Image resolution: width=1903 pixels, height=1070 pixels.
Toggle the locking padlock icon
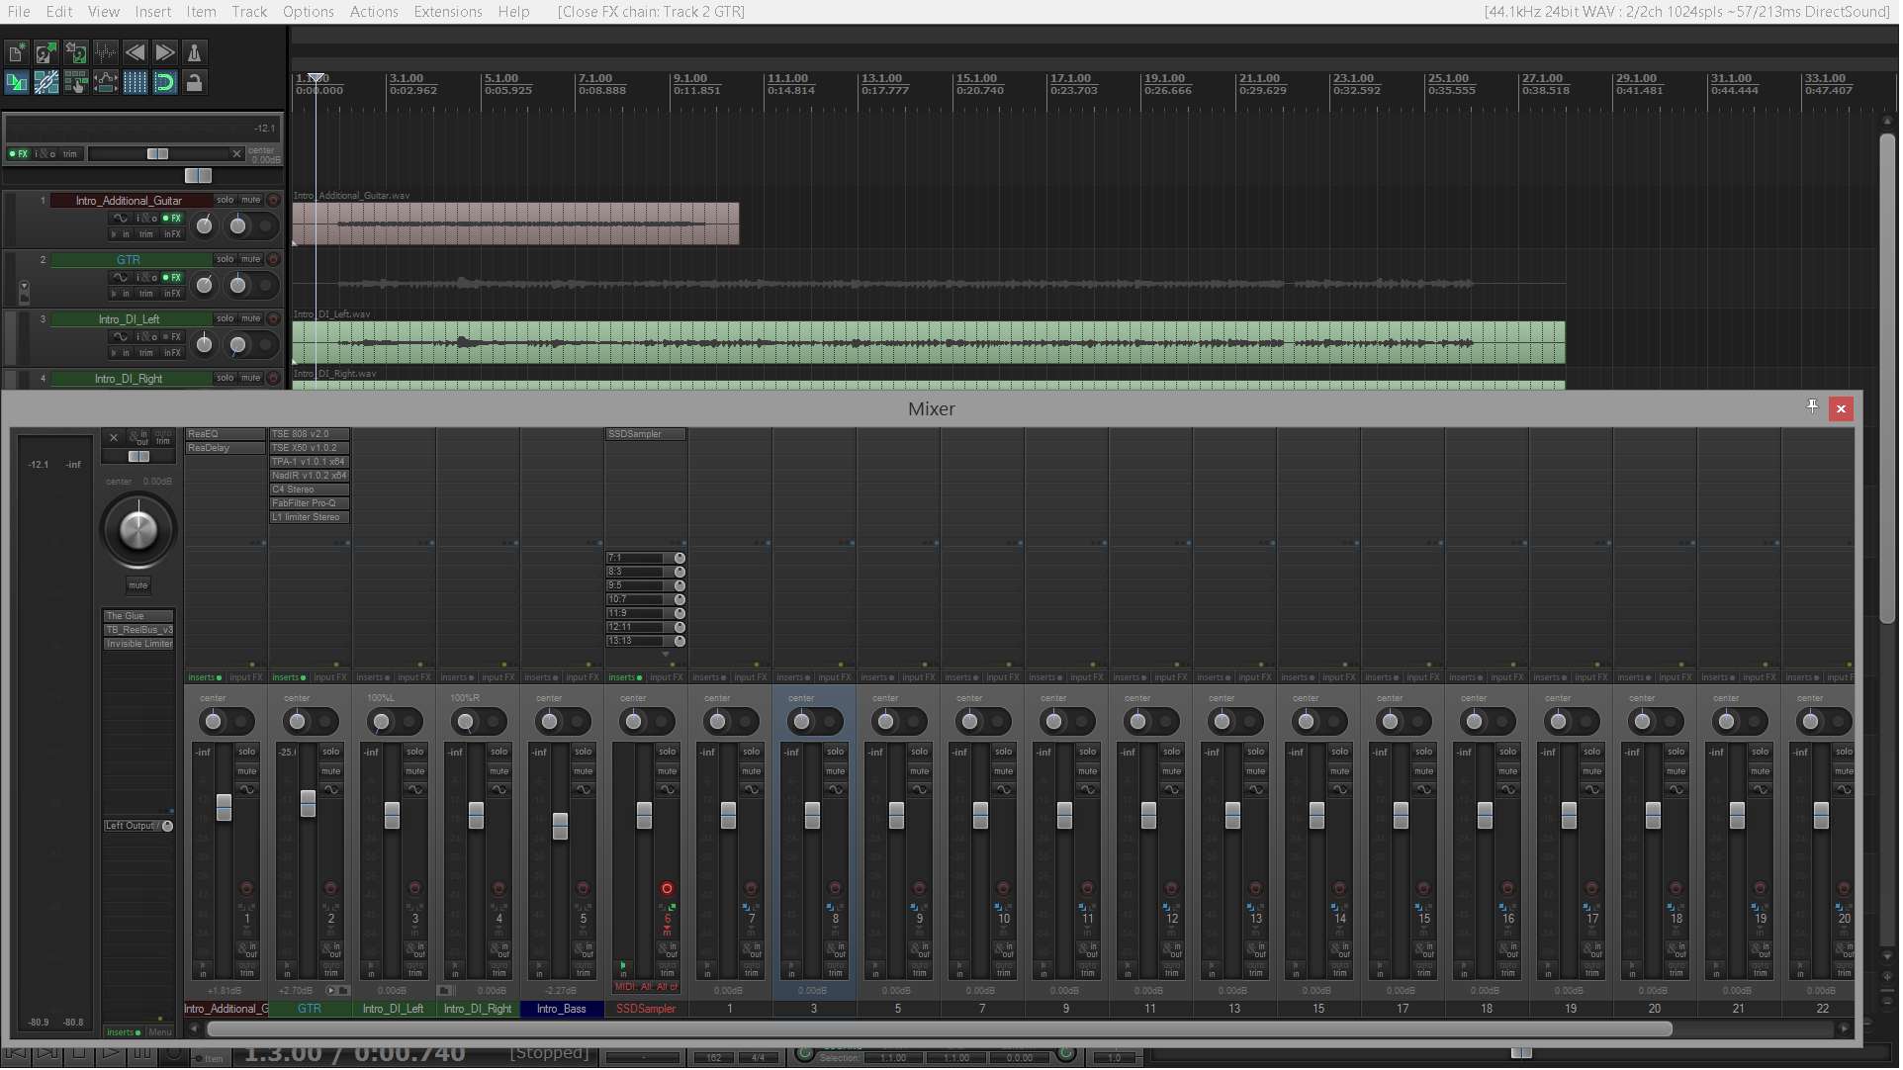click(x=195, y=83)
